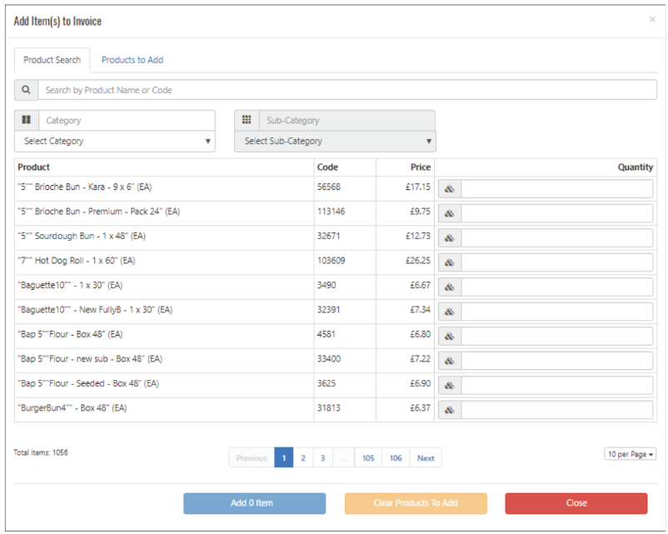The width and height of the screenshot is (668, 534).
Task: Open the Select Category dropdown
Action: [x=115, y=142]
